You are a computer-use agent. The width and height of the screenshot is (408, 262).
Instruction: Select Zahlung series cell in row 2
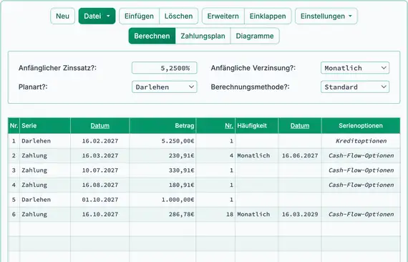(x=45, y=155)
